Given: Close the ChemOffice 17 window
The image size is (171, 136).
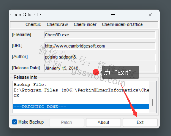Looking at the screenshot, I should (x=150, y=15).
